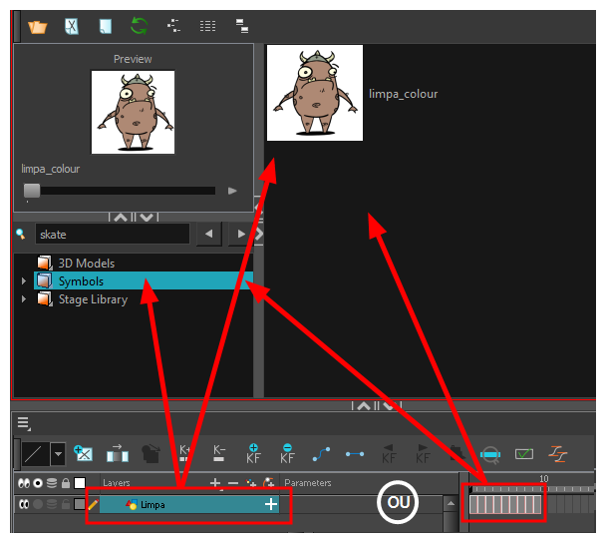The image size is (606, 543).
Task: Click the preview playback slider handle
Action: tap(32, 191)
